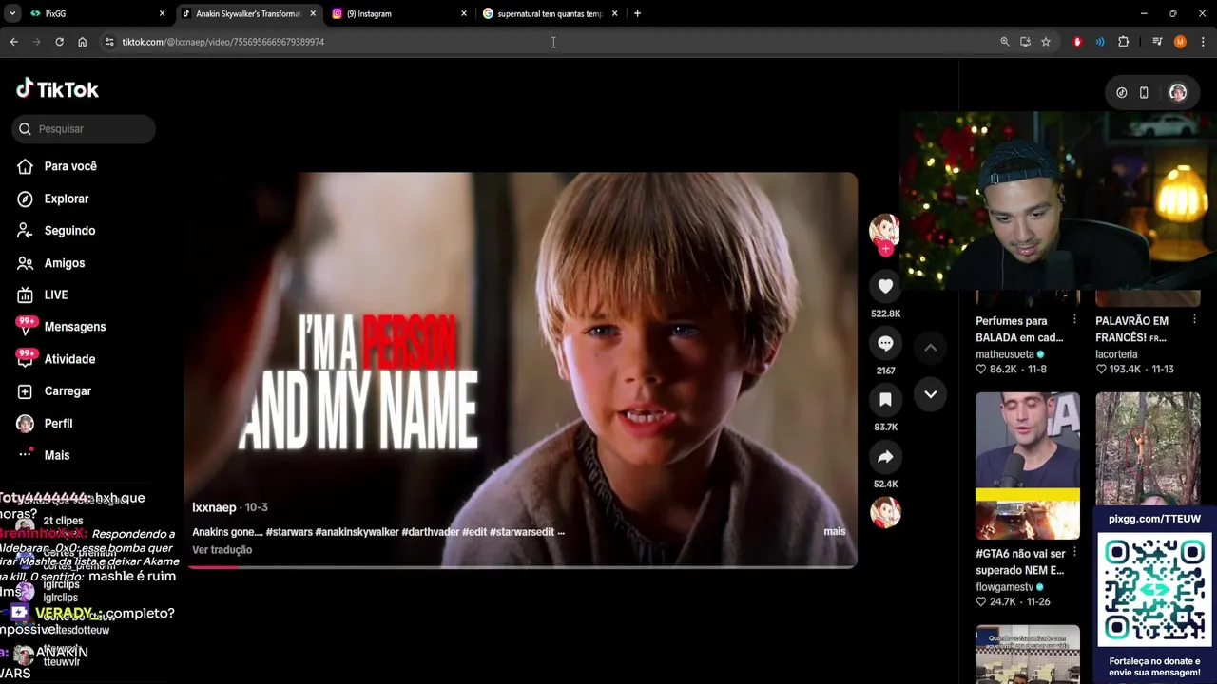1217x684 pixels.
Task: Open the Chrome three-dot menu
Action: point(1203,42)
